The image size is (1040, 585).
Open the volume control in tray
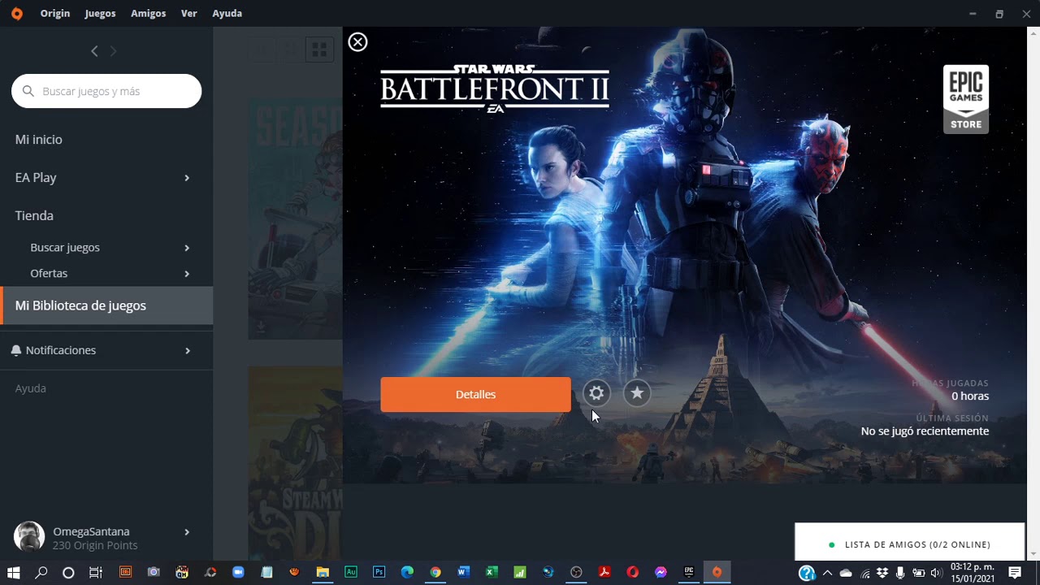pyautogui.click(x=936, y=573)
